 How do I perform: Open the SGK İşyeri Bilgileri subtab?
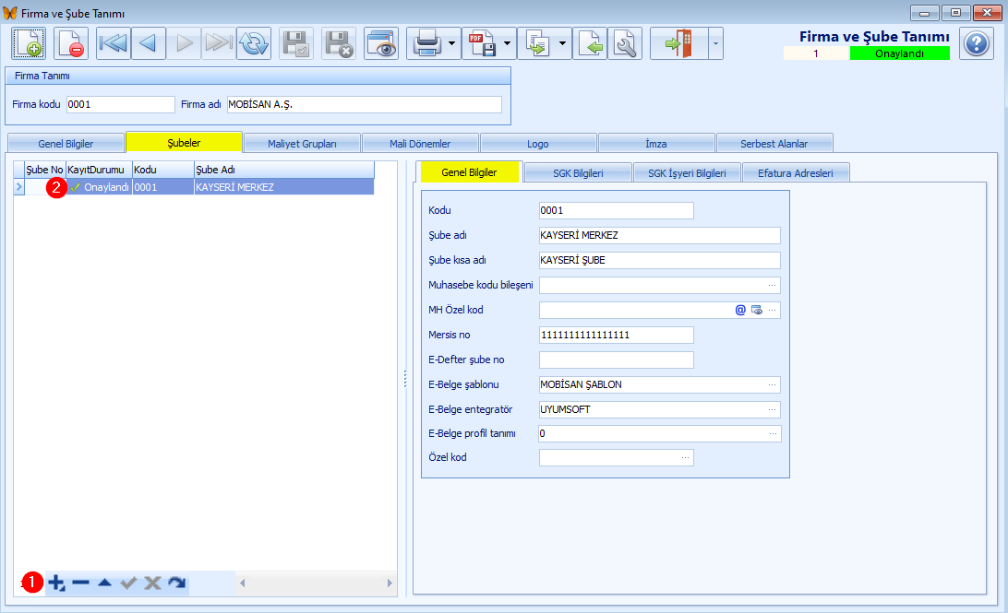click(x=687, y=173)
